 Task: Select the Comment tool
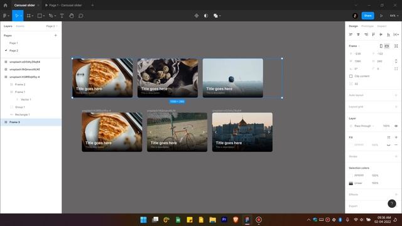[x=81, y=16]
